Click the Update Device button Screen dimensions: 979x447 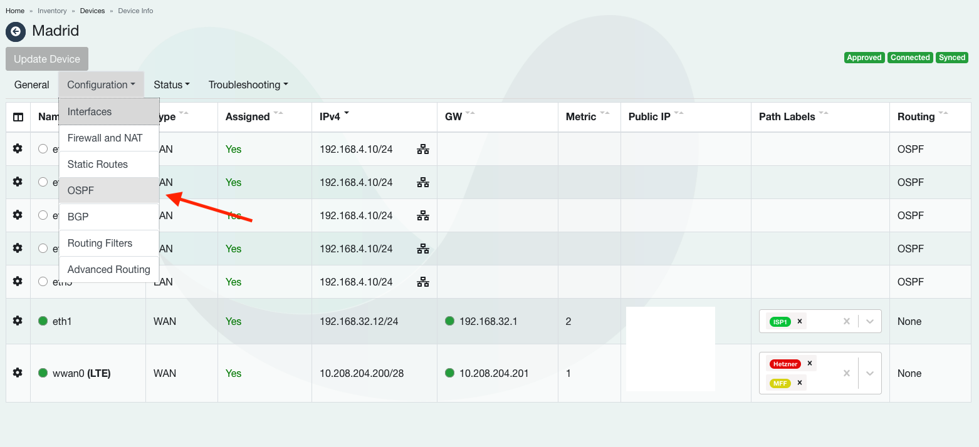47,59
